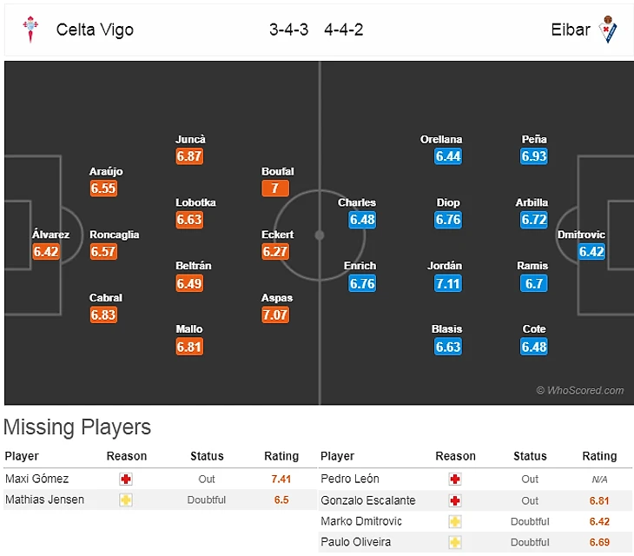Click Marko Dmitrovic's yellow doubtful icon
634x556 pixels.
[x=455, y=521]
